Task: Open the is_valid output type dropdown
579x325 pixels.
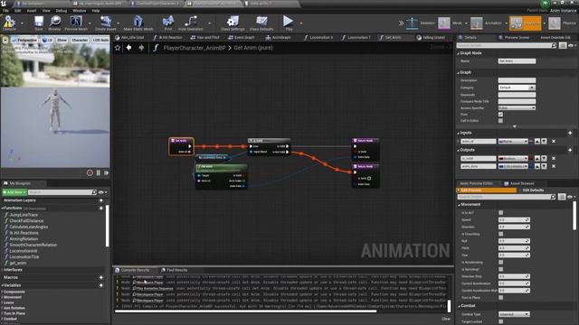Action: click(x=513, y=159)
